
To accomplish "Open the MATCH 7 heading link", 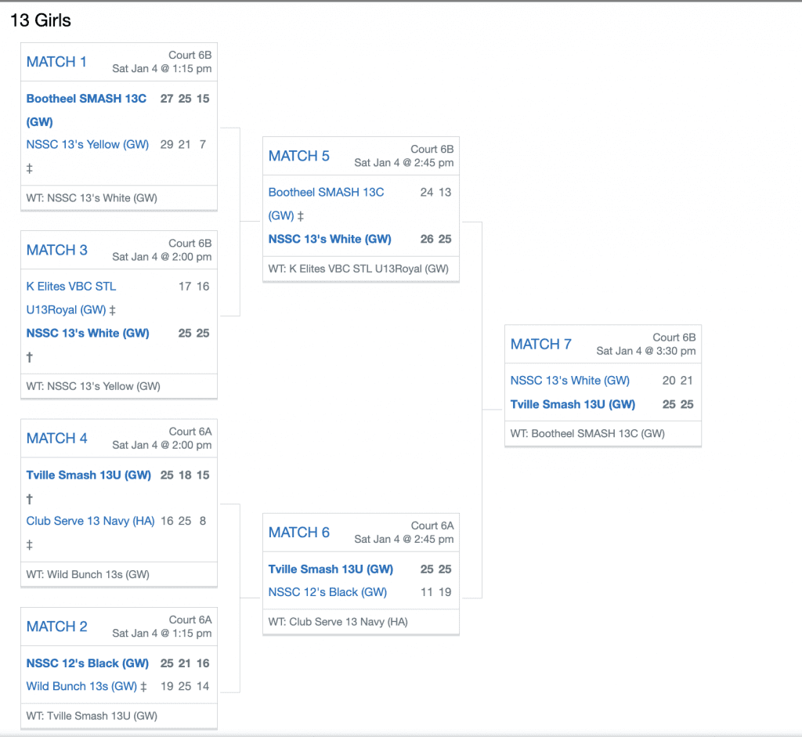I will 540,344.
